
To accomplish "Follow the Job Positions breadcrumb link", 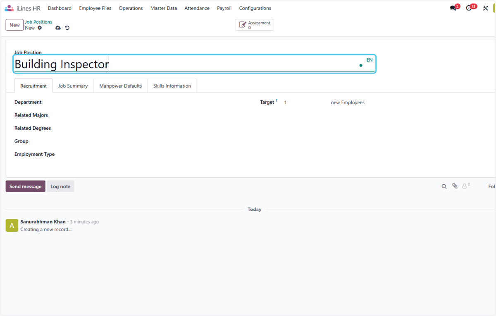I will (x=38, y=22).
